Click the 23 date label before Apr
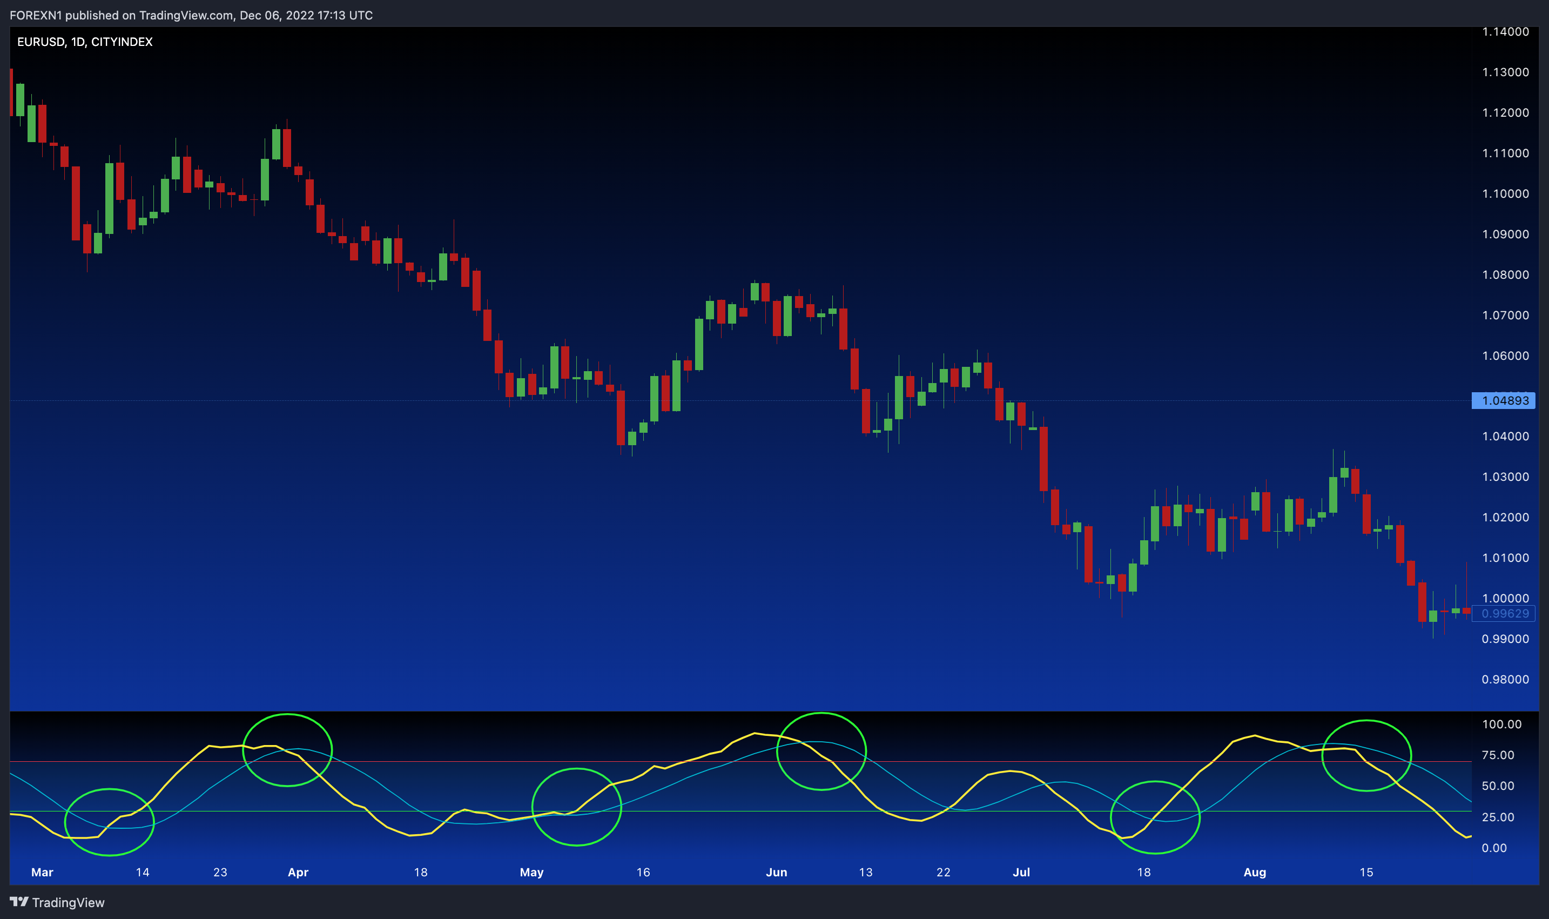The image size is (1549, 919). (220, 872)
